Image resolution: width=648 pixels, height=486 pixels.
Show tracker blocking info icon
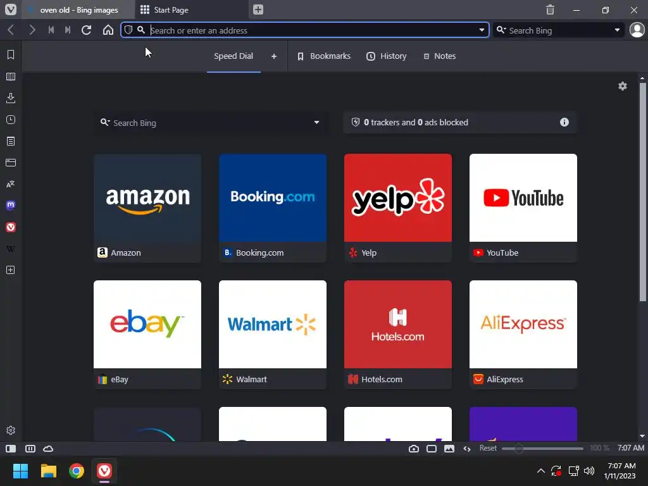click(564, 122)
